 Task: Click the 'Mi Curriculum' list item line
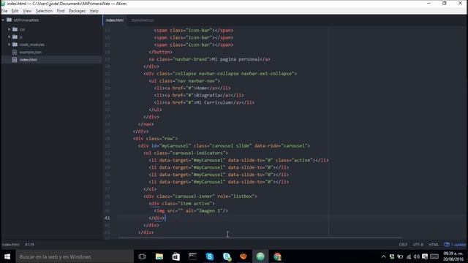click(x=204, y=102)
